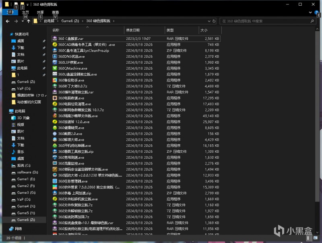The width and height of the screenshot is (322, 243).
Task: Sort by 修改日期 column header
Action: click(144, 30)
